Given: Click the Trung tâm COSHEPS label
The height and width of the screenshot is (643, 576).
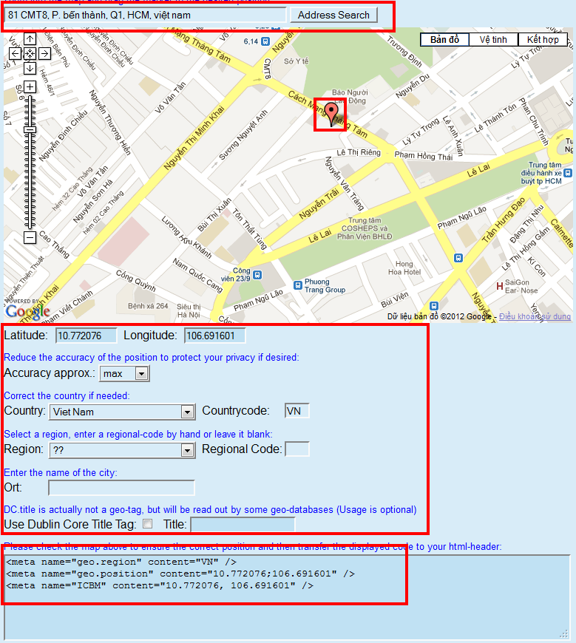Looking at the screenshot, I should point(365,228).
